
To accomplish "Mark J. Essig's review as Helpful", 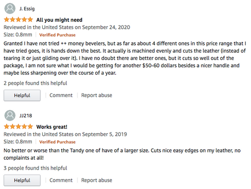I will 22,96.
